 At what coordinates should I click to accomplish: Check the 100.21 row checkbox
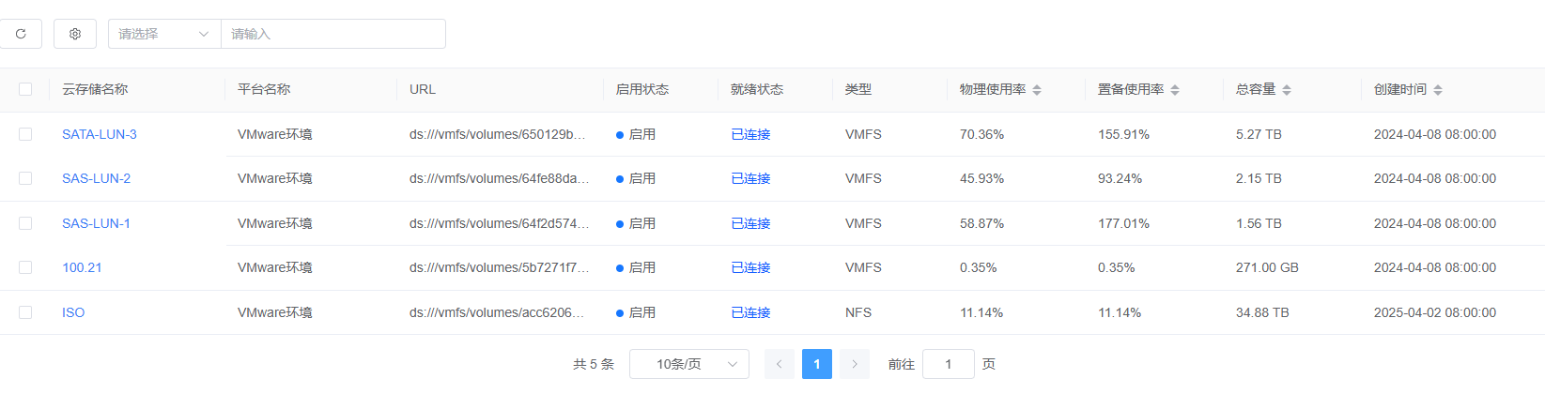[25, 267]
